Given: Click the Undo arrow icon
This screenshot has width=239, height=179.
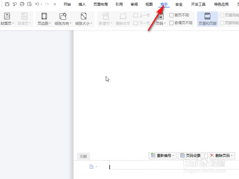Looking at the screenshot, I should (x=37, y=4).
